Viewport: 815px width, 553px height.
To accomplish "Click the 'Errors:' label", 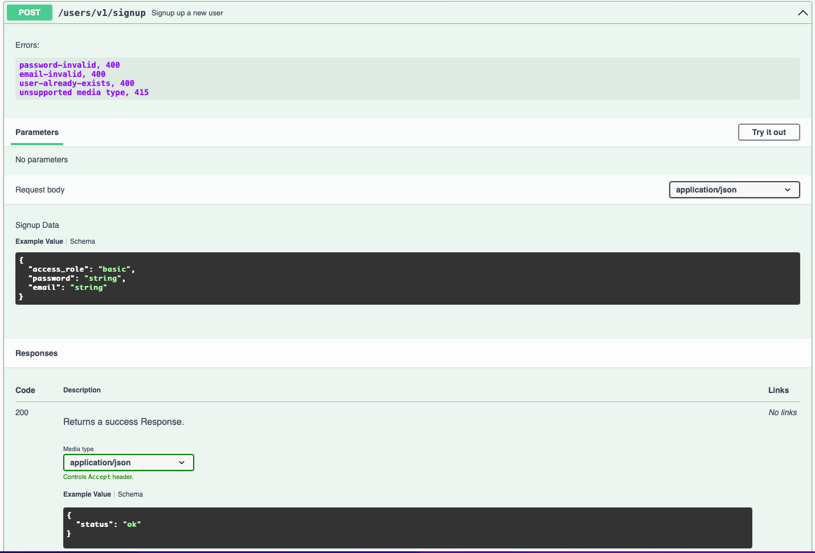I will [27, 45].
